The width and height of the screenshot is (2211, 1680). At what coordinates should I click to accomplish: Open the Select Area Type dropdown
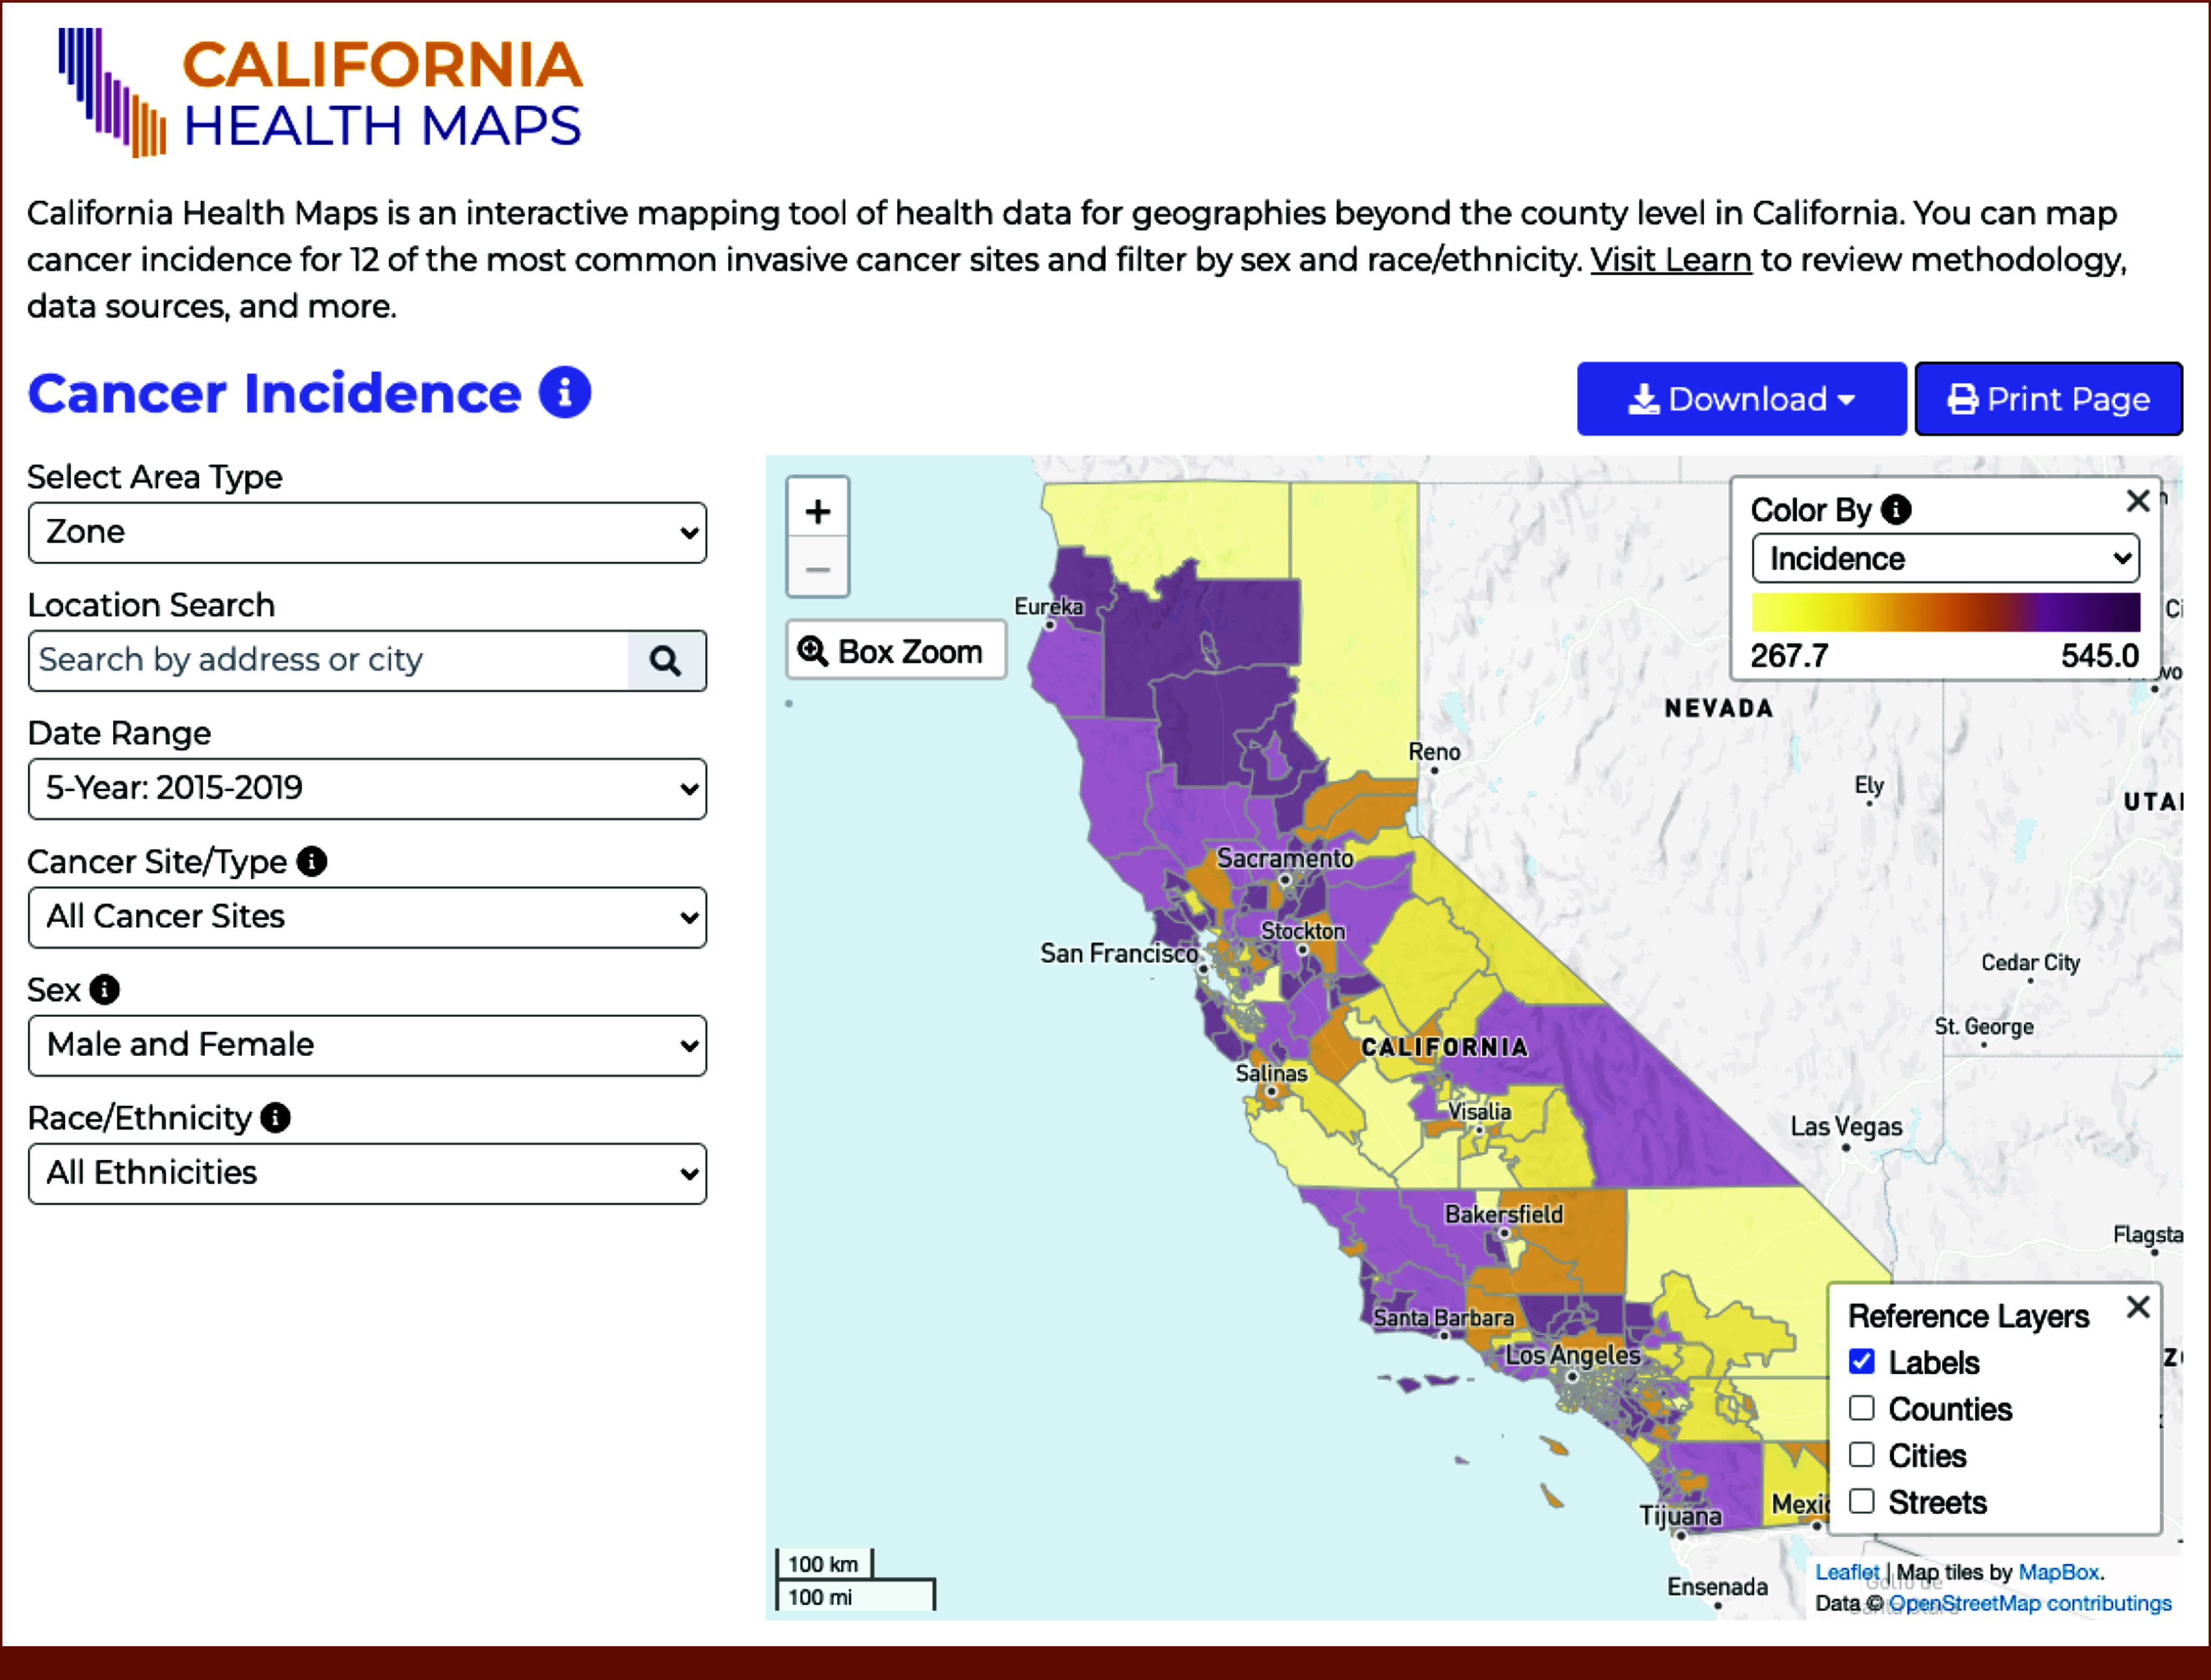pyautogui.click(x=367, y=532)
